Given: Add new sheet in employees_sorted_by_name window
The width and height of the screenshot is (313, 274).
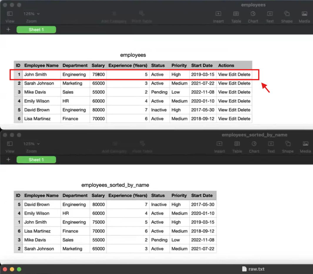Looking at the screenshot, I should point(8,159).
